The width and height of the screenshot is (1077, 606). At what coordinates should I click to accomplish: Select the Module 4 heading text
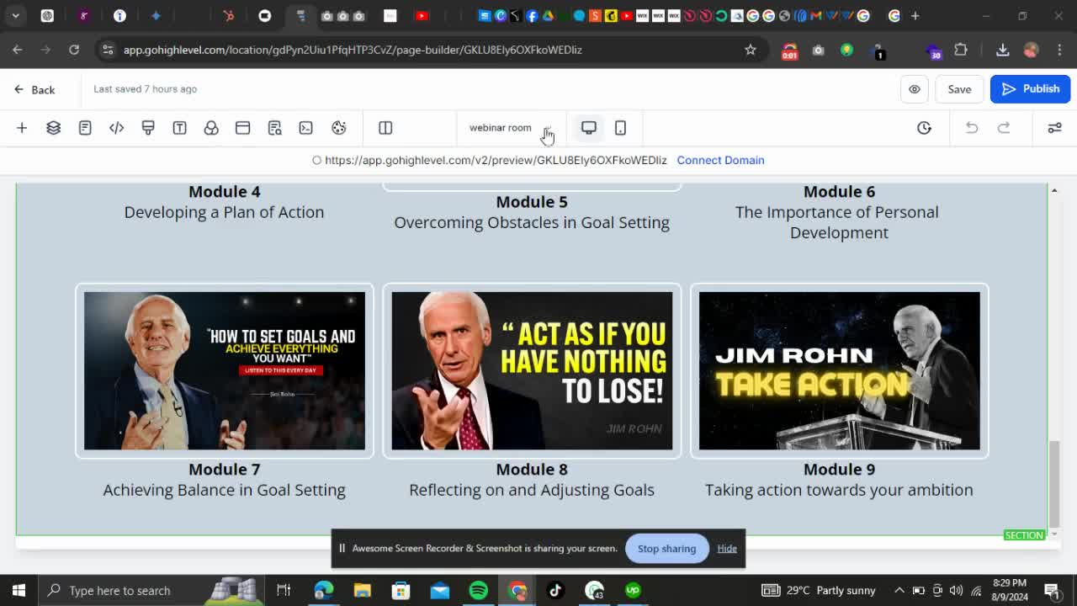pos(225,192)
